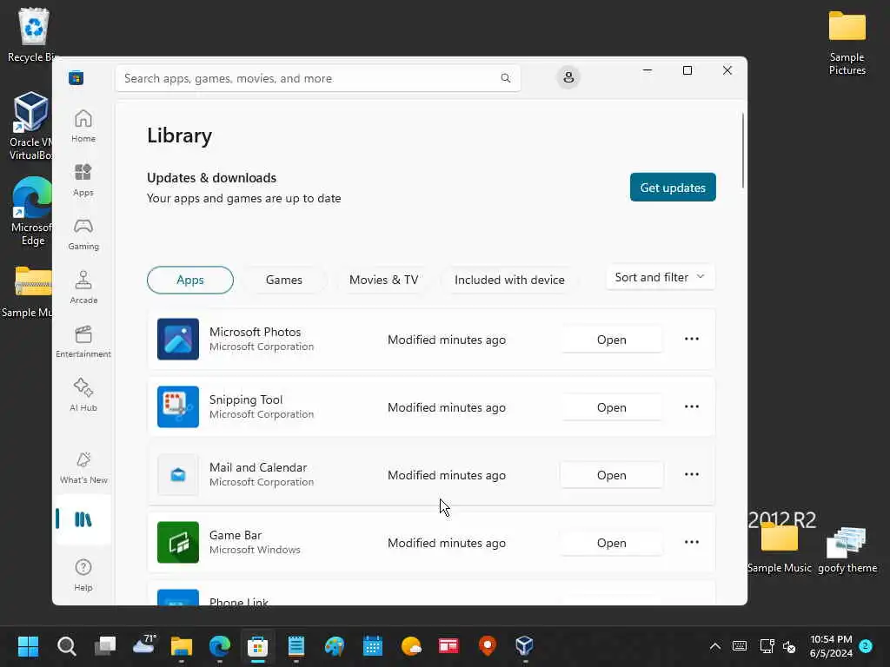Switch to Included with device tab
Viewport: 890px width, 667px height.
(509, 280)
